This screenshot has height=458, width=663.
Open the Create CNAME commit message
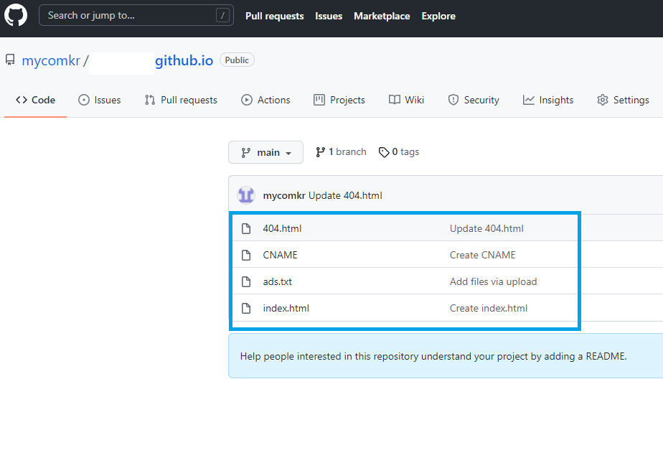[482, 255]
